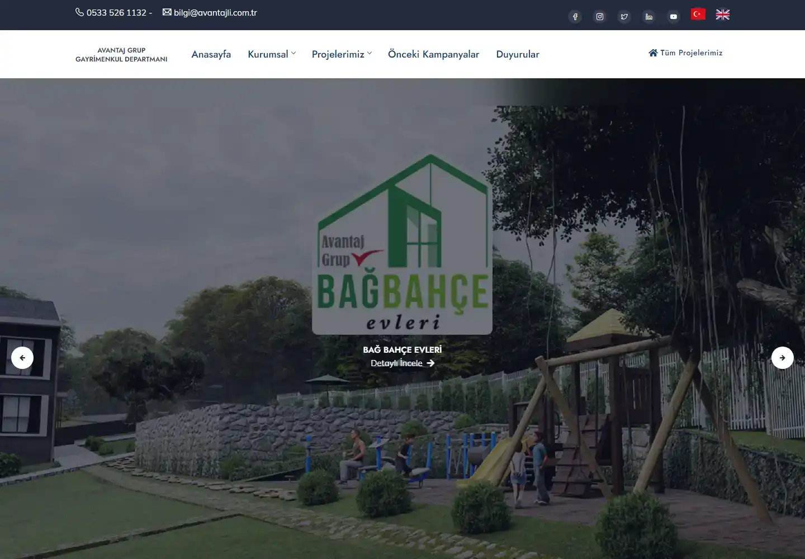Open the Facebook social icon
The width and height of the screenshot is (805, 559).
(x=575, y=17)
